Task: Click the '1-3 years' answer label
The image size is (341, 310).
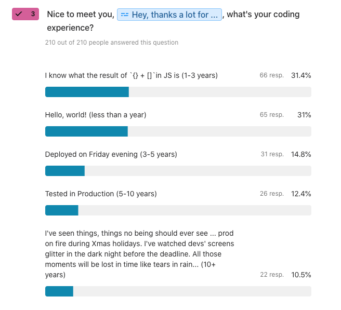Action: pos(131,75)
